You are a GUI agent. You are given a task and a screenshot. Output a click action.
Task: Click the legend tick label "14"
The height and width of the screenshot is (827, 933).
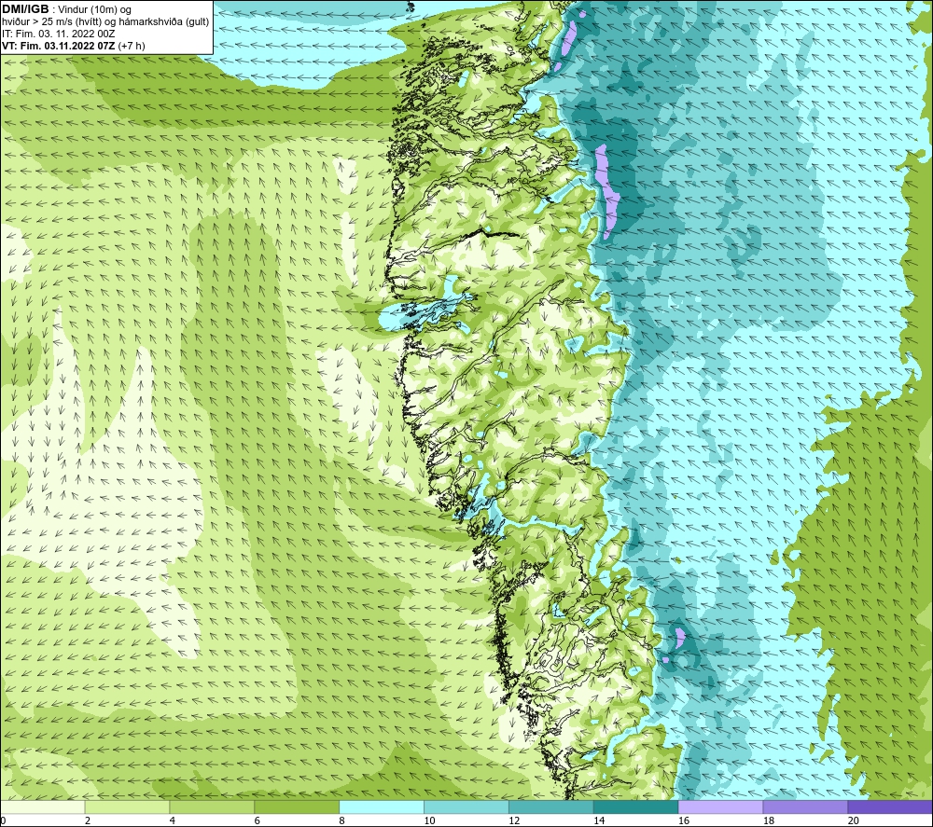pyautogui.click(x=599, y=820)
